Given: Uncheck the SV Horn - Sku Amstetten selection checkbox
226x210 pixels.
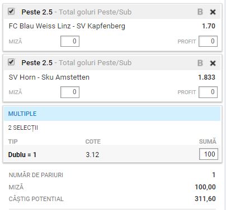Looking at the screenshot, I should click(x=11, y=62).
